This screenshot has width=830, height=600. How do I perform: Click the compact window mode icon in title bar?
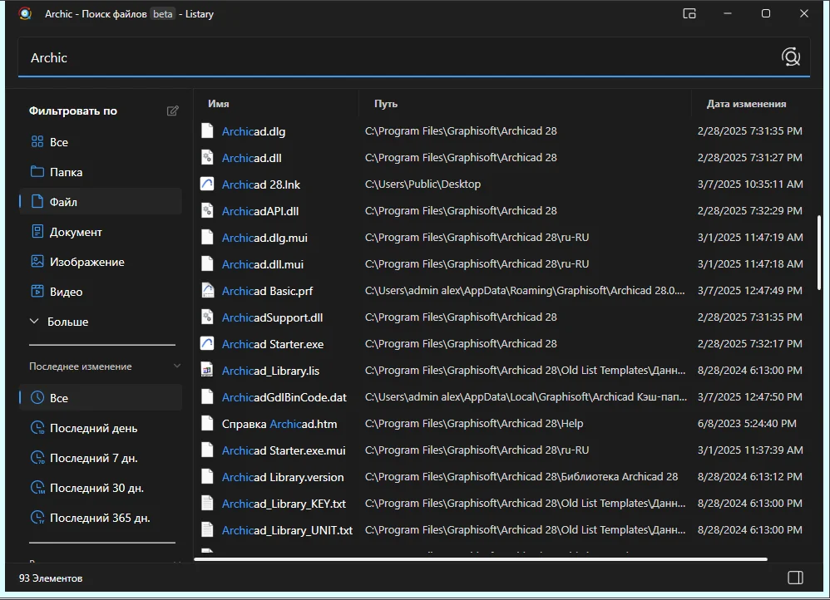pos(689,13)
